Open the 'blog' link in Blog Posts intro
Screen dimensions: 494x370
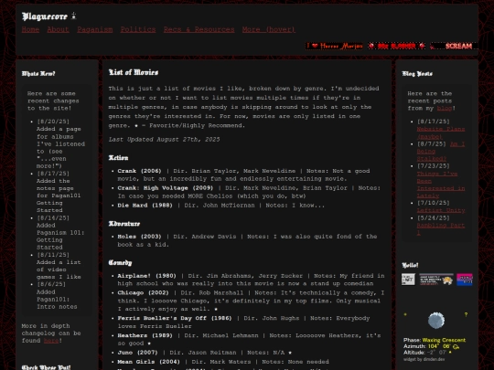445,108
